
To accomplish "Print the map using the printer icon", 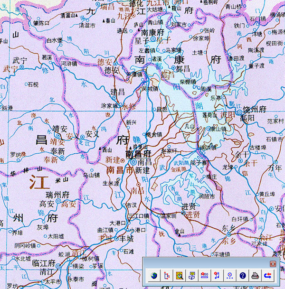I will click(255, 275).
